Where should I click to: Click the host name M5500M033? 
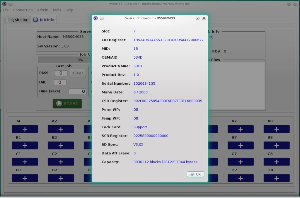pos(73,37)
